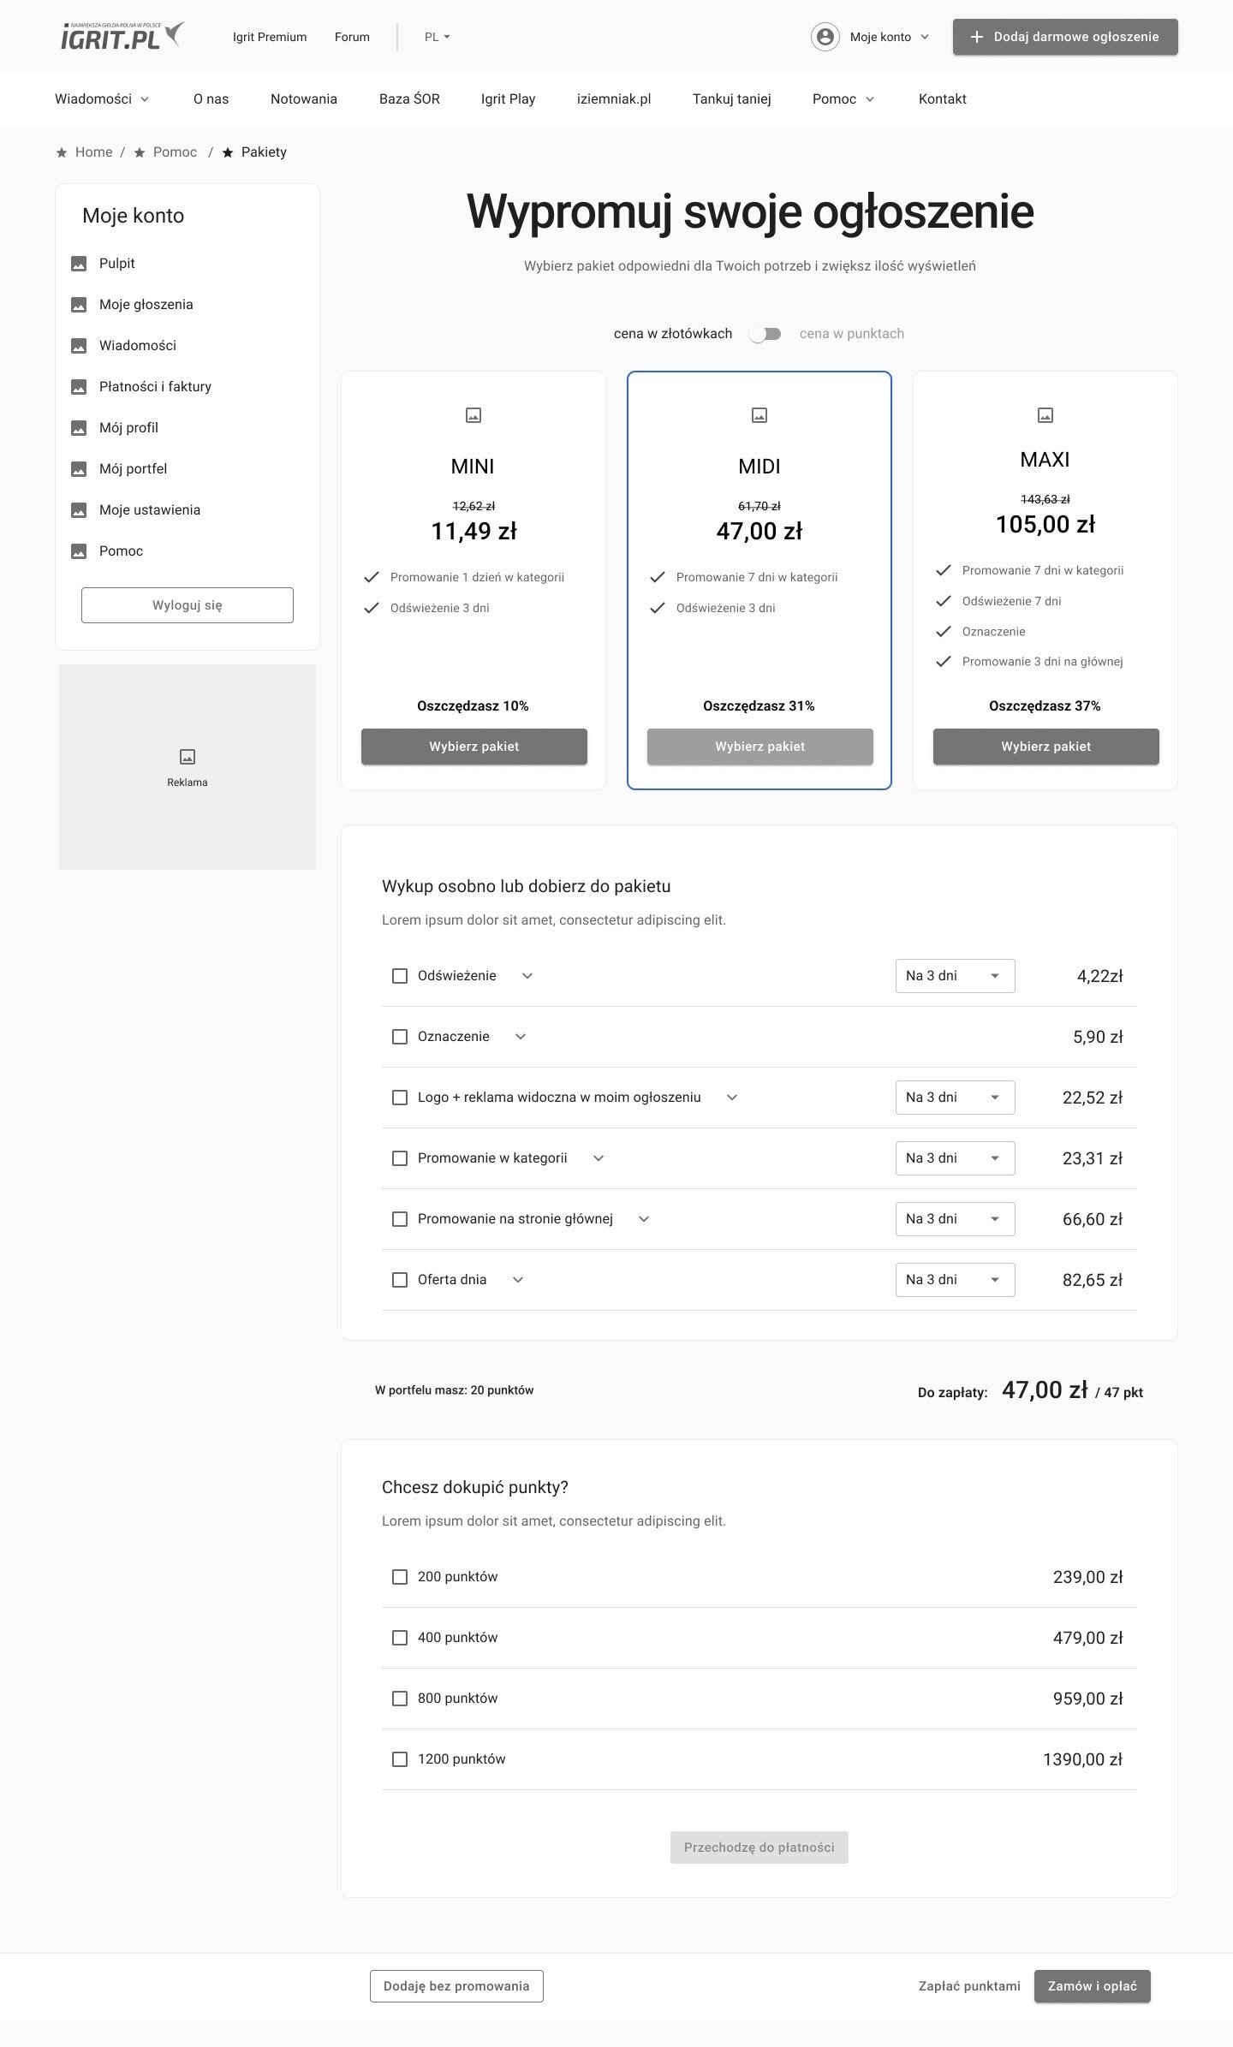This screenshot has height=2047, width=1233.
Task: Open the Wiadomości navigation menu
Action: tap(102, 99)
